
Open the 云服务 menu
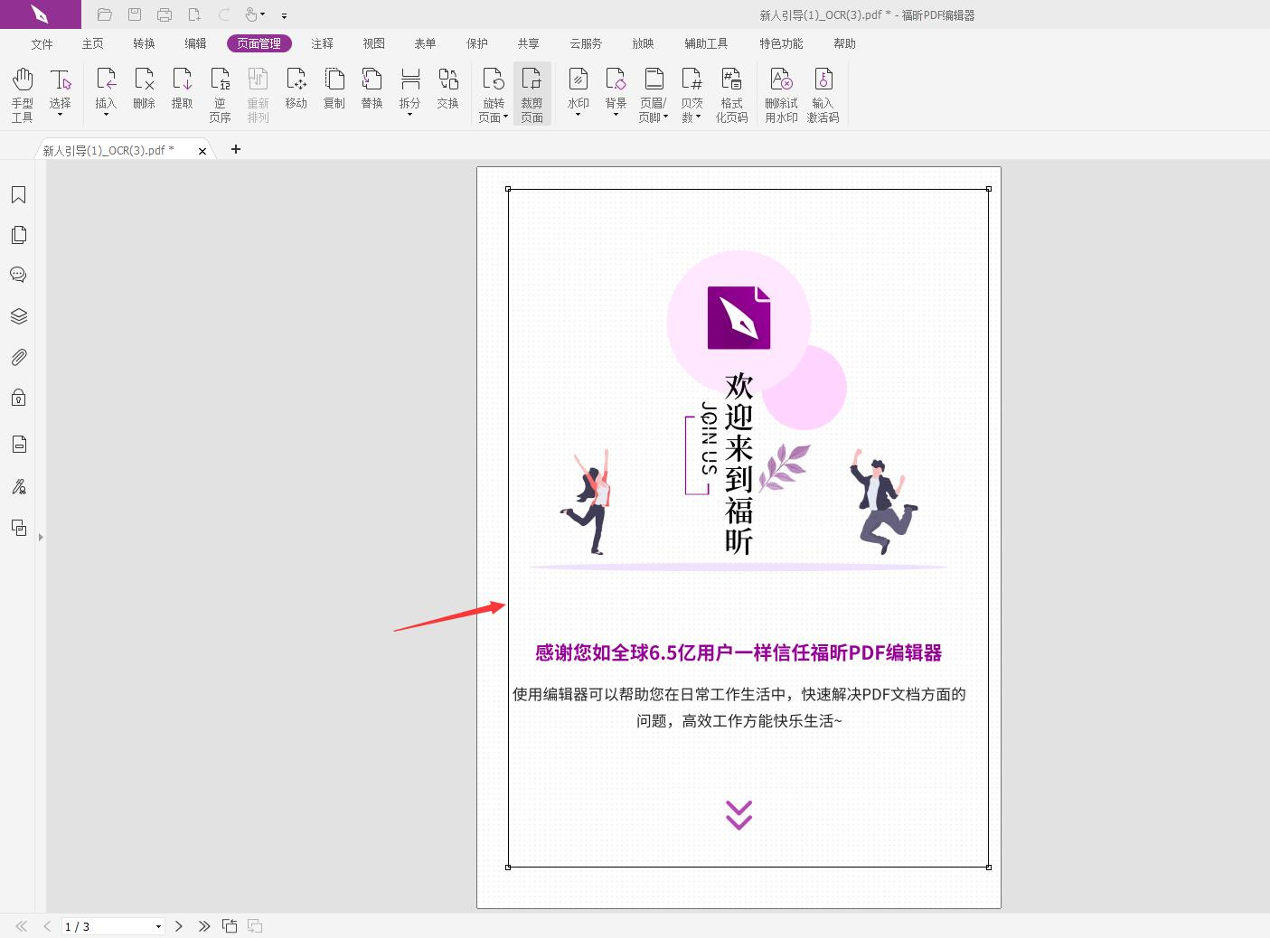click(x=585, y=42)
